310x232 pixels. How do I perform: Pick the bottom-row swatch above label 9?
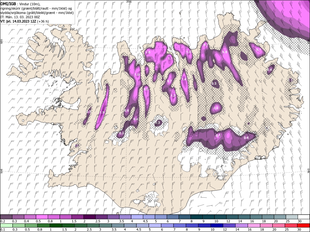click(205, 225)
